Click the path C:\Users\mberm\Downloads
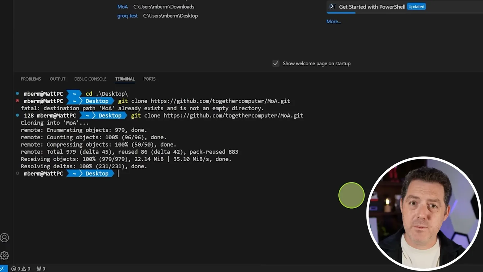 164,7
